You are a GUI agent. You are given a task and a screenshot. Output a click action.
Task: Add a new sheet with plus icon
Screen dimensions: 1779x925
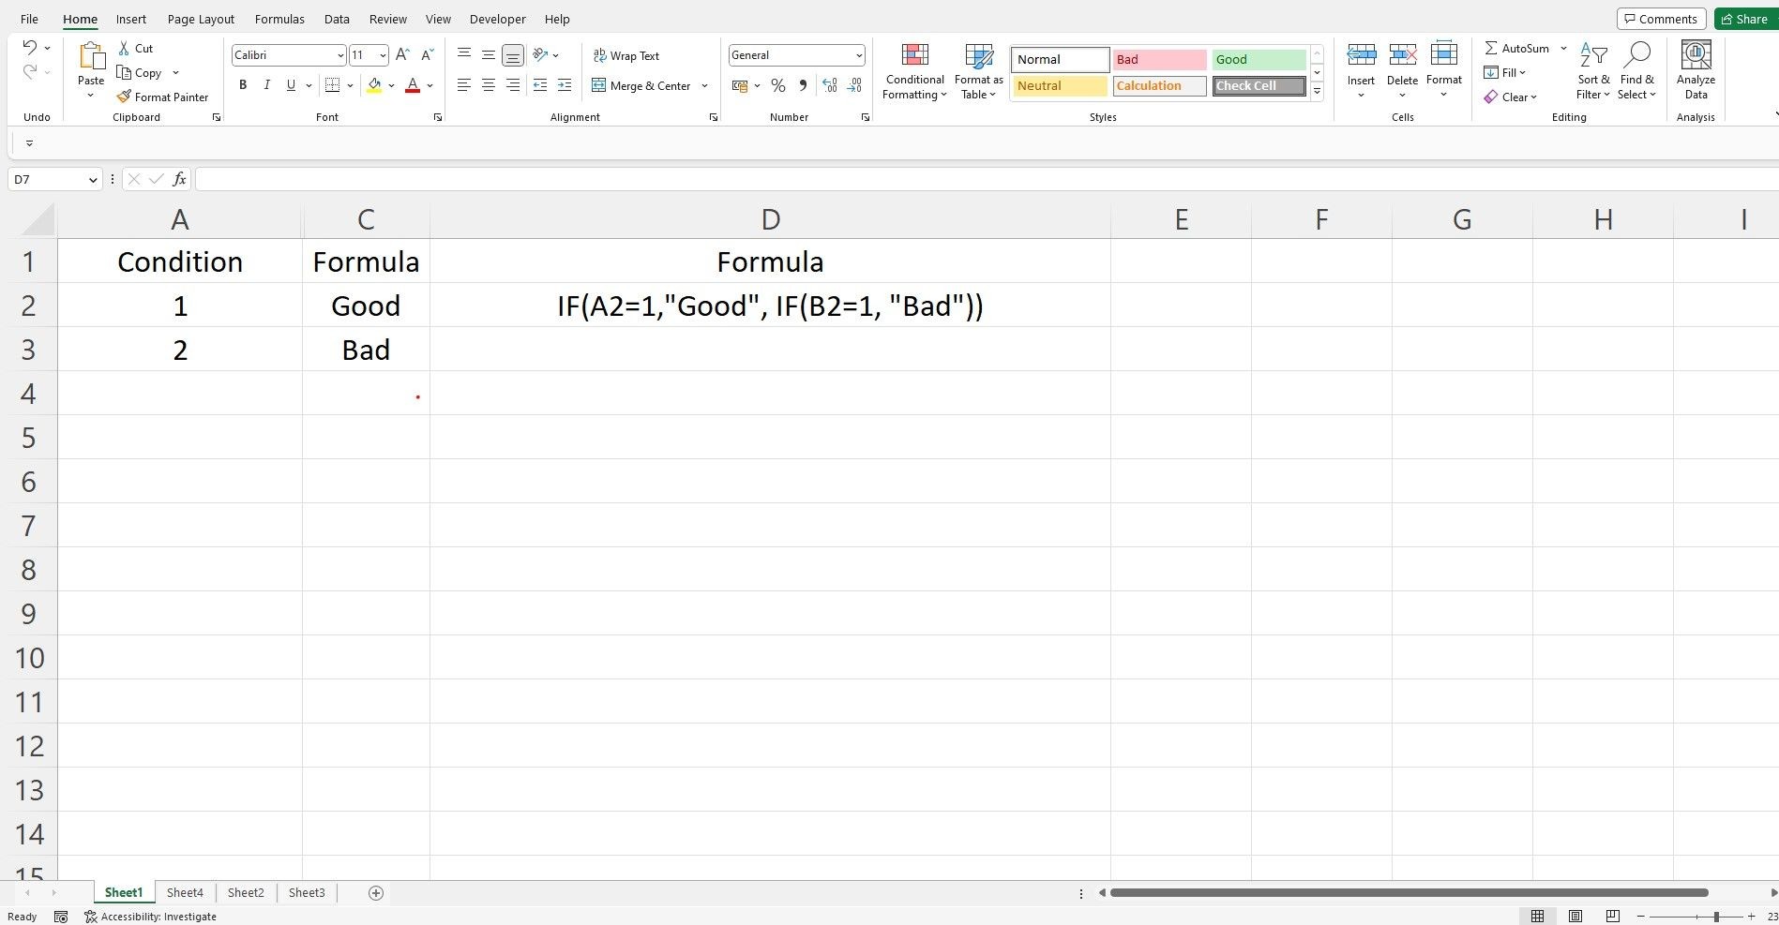(x=376, y=893)
